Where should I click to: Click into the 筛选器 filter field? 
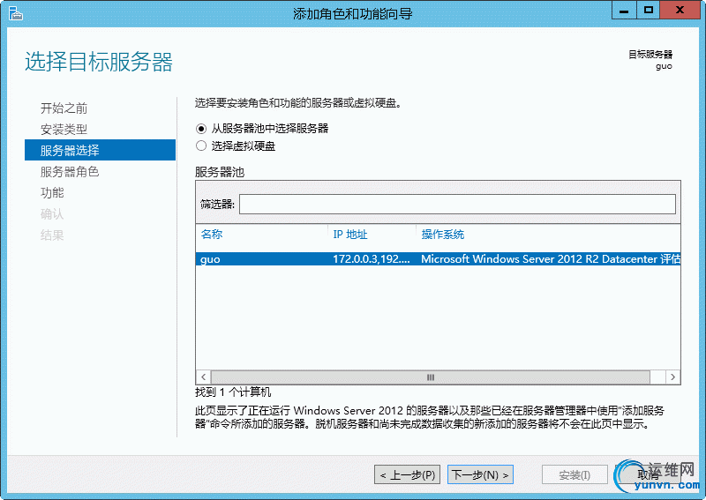click(457, 205)
